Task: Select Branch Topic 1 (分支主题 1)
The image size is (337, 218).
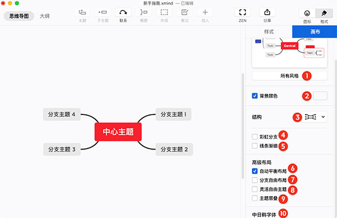Action: pyautogui.click(x=173, y=115)
